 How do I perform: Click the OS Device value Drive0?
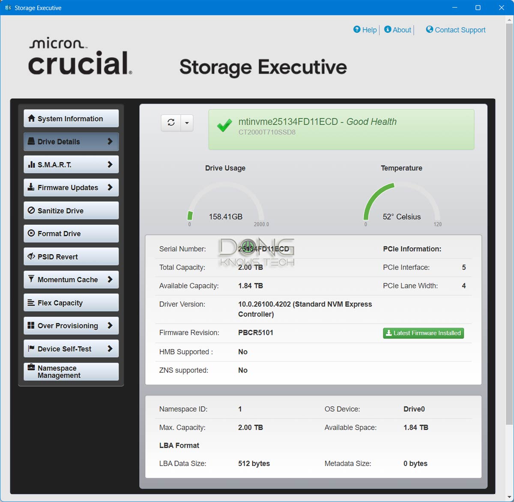pos(414,409)
